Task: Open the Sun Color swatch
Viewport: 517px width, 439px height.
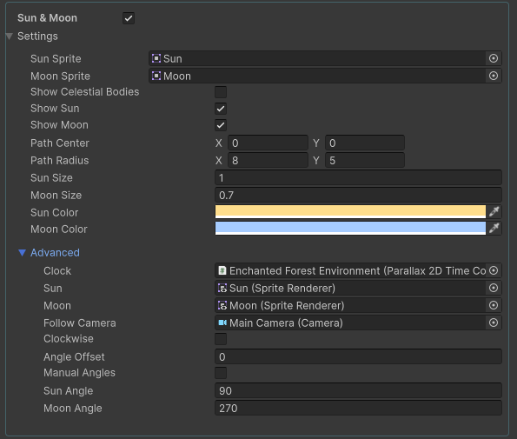Action: click(350, 211)
